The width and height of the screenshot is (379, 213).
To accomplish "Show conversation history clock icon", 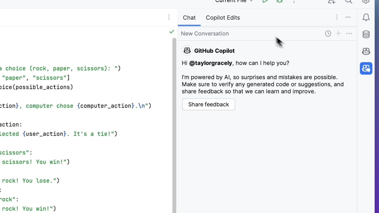I will [x=328, y=33].
